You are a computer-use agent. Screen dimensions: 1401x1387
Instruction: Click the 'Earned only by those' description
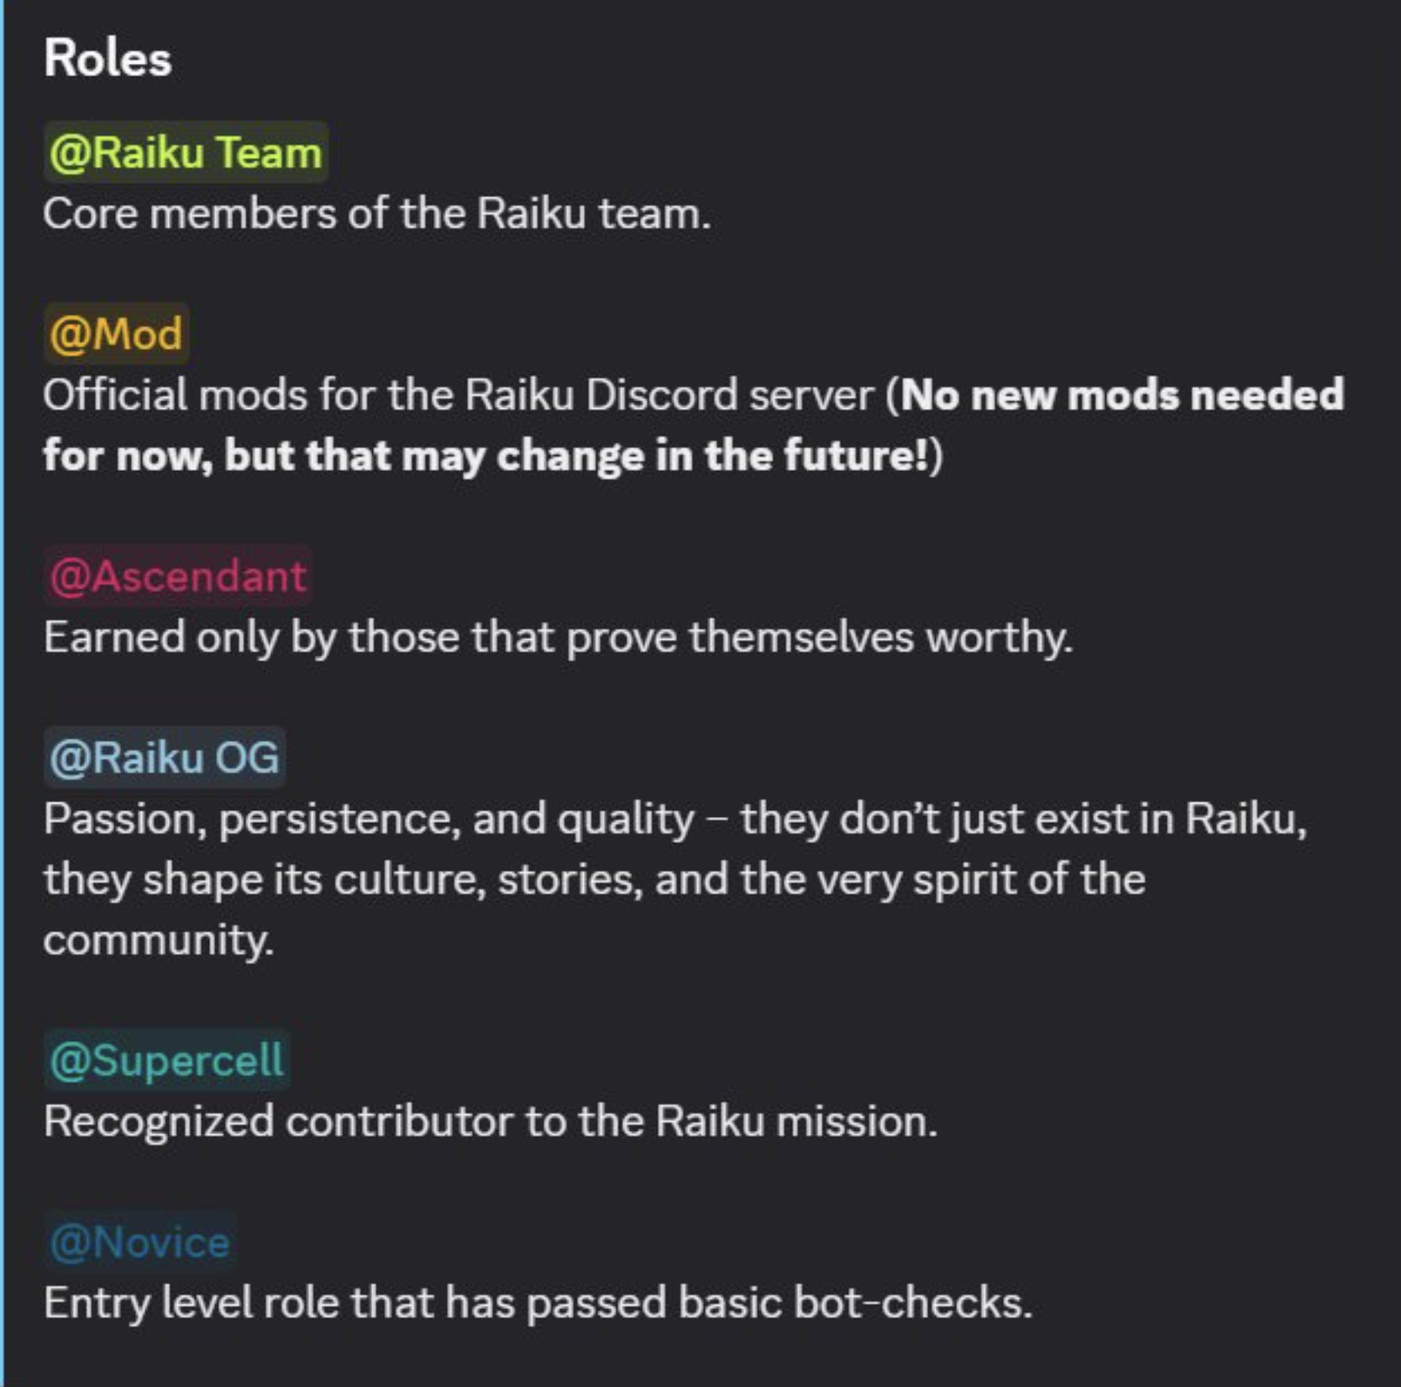tap(559, 637)
